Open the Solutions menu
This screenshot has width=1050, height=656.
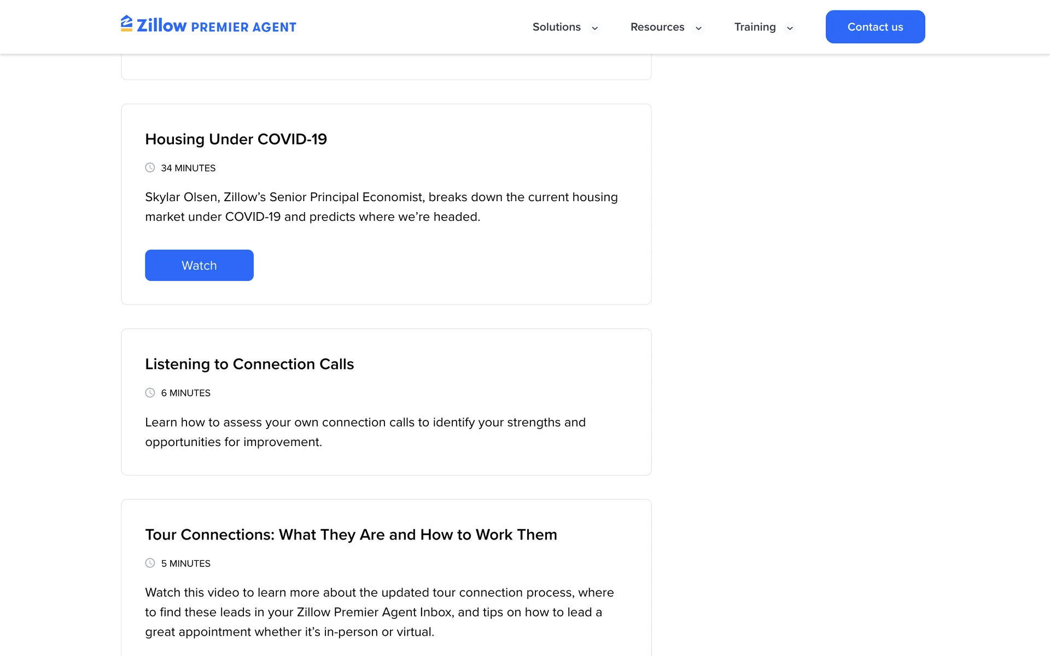(x=556, y=27)
